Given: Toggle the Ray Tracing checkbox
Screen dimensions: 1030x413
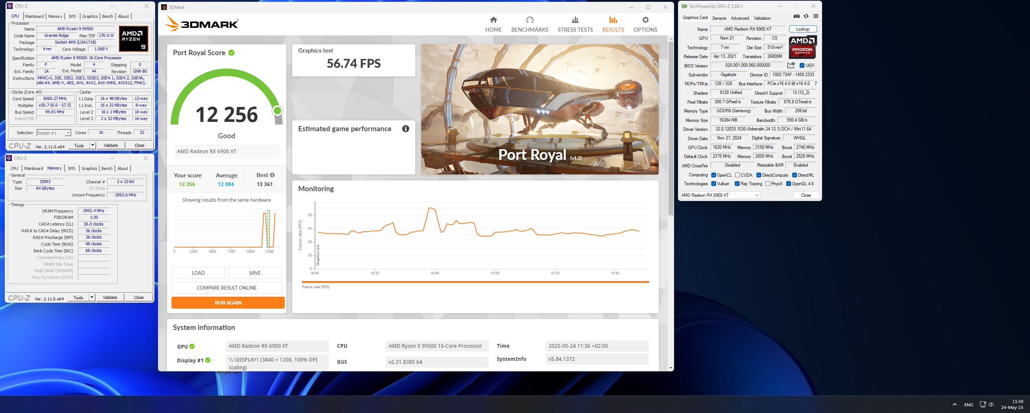Looking at the screenshot, I should click(737, 184).
